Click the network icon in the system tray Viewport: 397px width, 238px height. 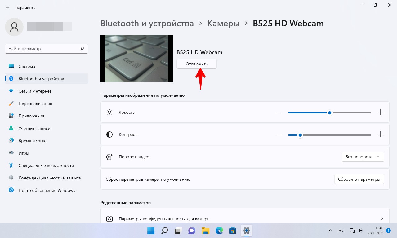tap(352, 231)
